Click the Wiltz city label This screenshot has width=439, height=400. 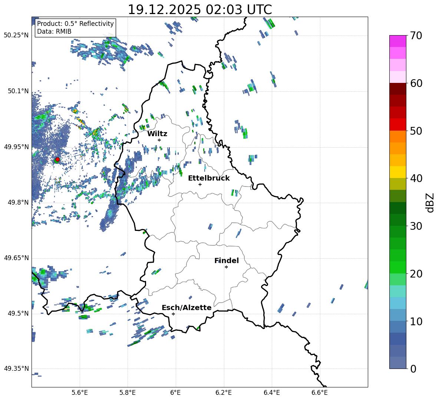point(157,134)
